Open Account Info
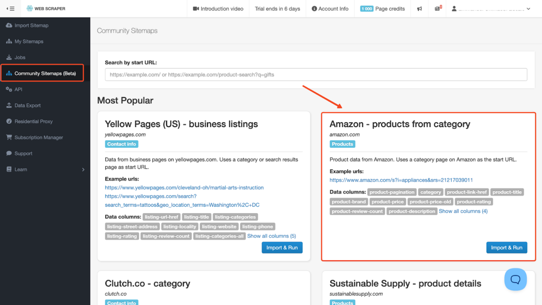Screen dimensions: 542x305 click(x=330, y=9)
